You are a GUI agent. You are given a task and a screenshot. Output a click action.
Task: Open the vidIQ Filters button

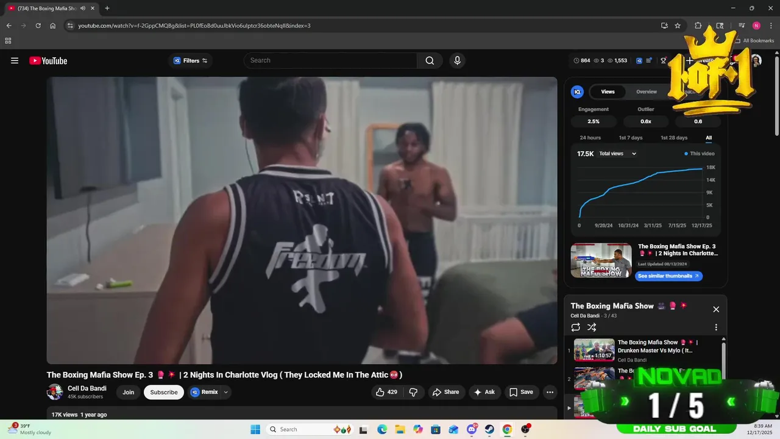(190, 60)
